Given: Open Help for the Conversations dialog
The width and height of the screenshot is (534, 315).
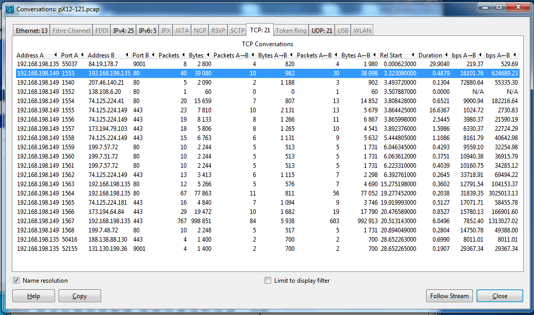Looking at the screenshot, I should [x=33, y=296].
